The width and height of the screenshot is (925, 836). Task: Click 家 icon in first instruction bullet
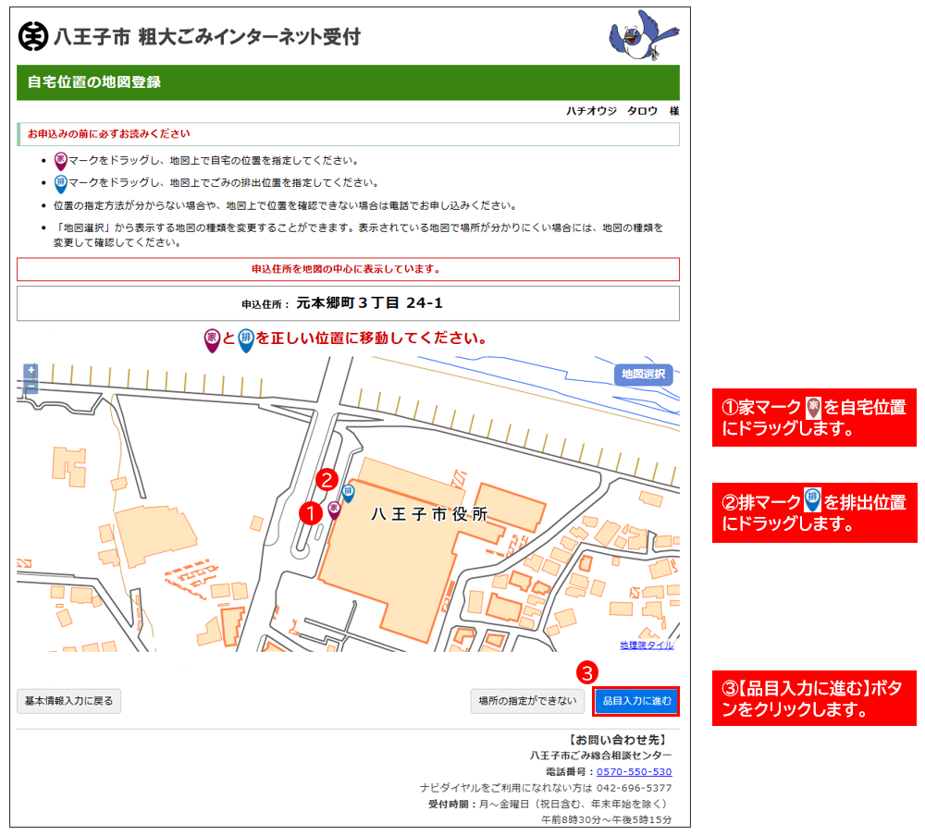click(60, 160)
